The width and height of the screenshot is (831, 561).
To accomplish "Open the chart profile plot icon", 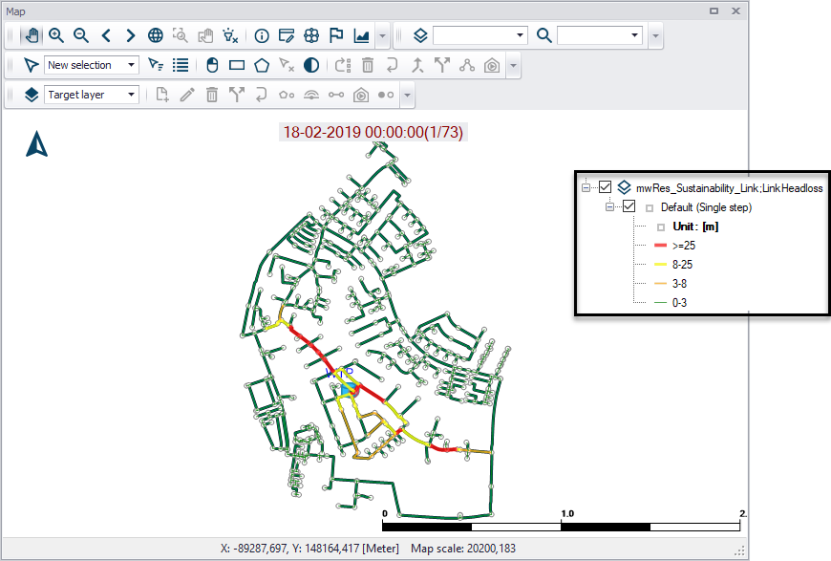I will point(361,35).
